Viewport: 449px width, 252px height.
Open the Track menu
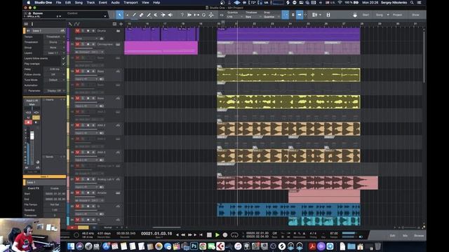tap(91, 3)
